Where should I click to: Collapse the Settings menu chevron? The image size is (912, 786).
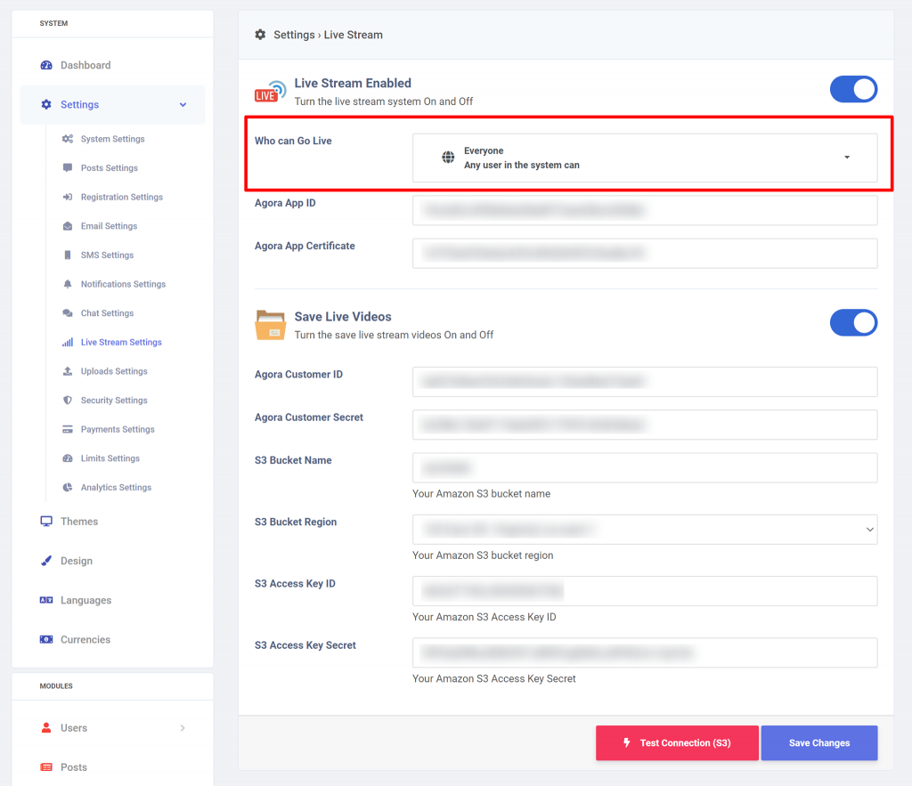(x=183, y=105)
